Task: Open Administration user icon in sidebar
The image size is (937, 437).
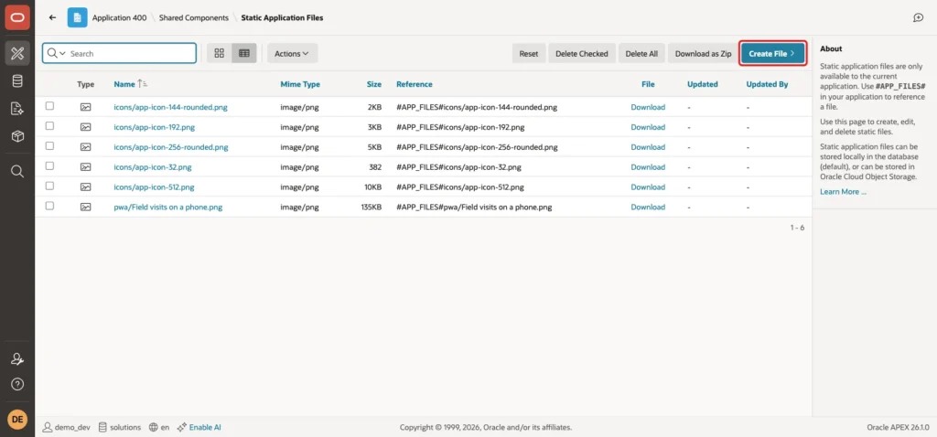Action: [17, 359]
